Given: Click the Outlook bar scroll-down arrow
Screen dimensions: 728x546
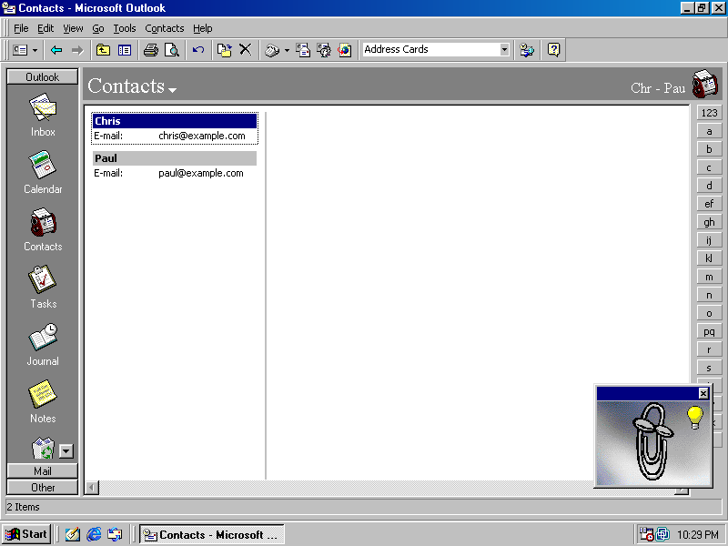Looking at the screenshot, I should 66,450.
